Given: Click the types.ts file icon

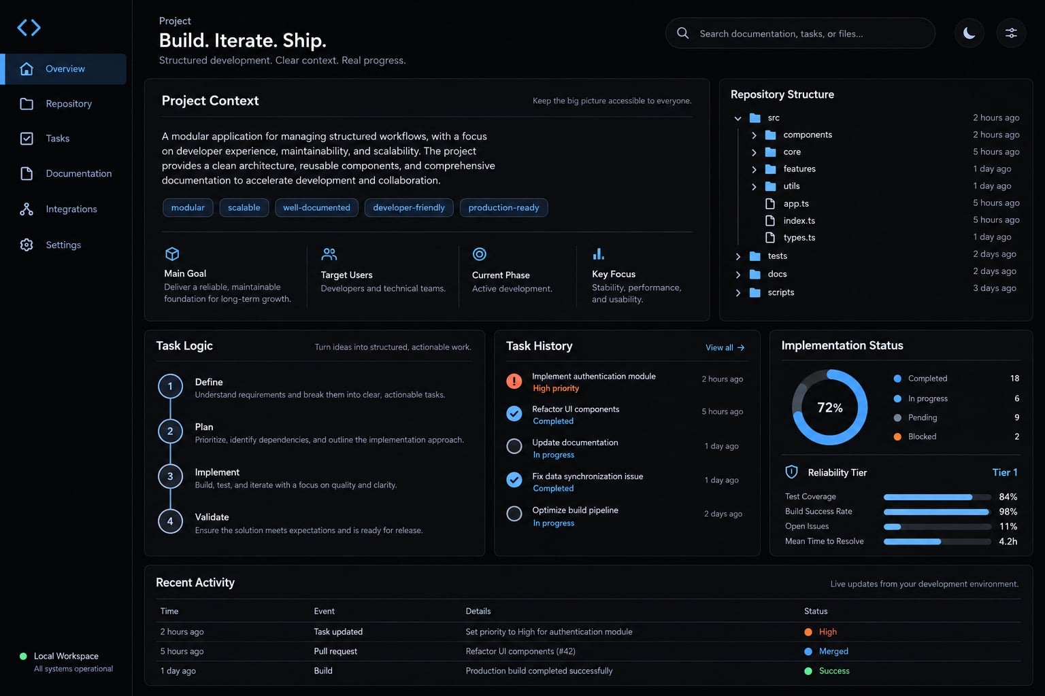Looking at the screenshot, I should (x=770, y=237).
